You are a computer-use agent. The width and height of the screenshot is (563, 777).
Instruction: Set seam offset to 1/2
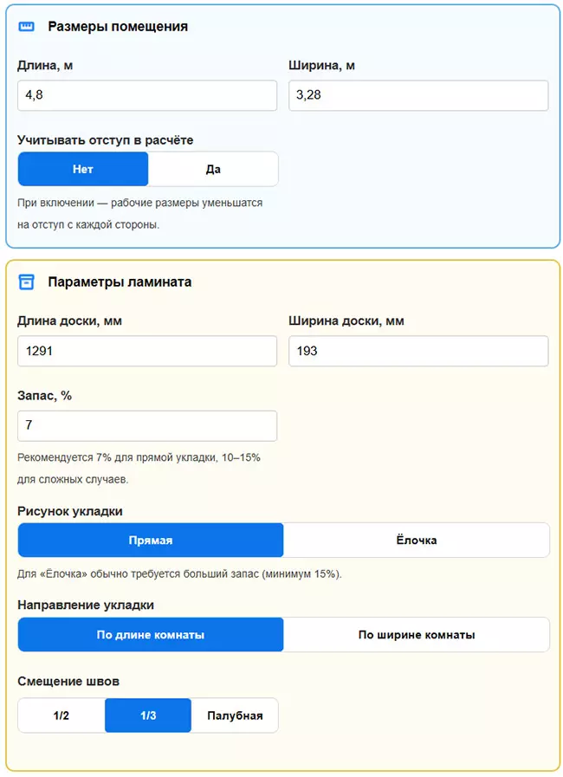coord(61,715)
